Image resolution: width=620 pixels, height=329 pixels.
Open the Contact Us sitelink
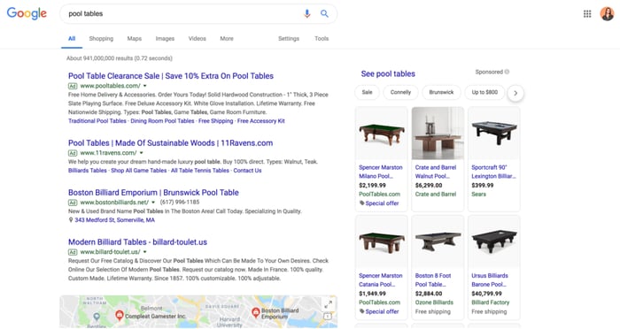coord(247,170)
